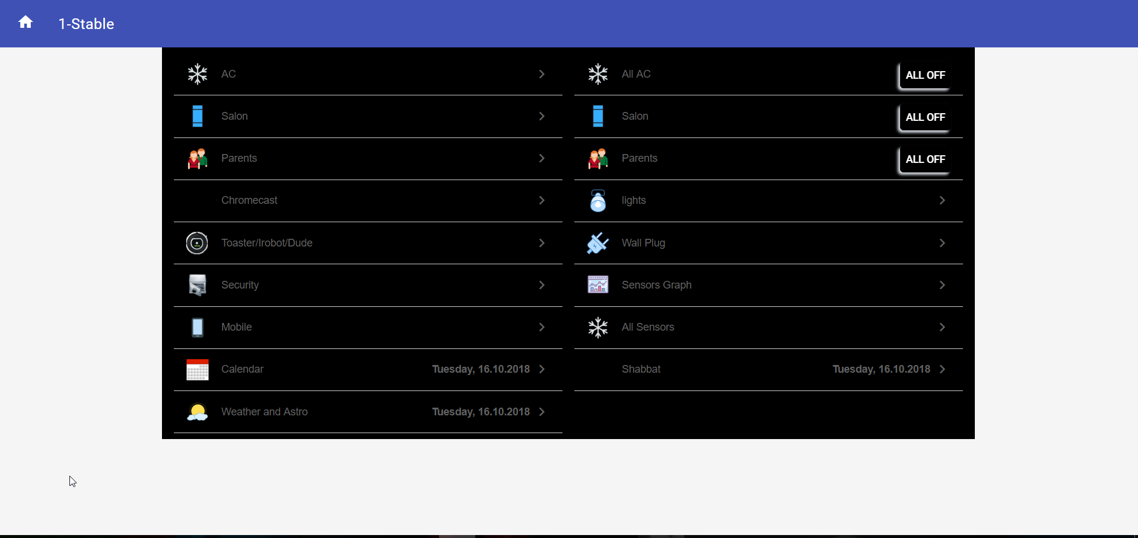Select the Toaster/Irobot/Dude label

click(267, 243)
